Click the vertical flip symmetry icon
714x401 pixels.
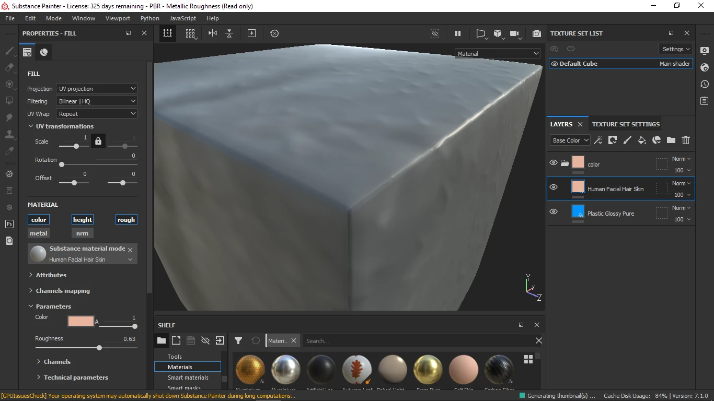[229, 33]
